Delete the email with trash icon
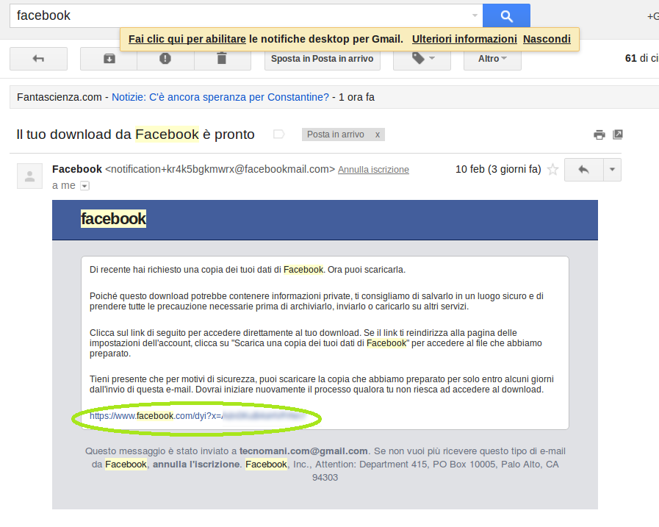659x527 pixels. [222, 59]
